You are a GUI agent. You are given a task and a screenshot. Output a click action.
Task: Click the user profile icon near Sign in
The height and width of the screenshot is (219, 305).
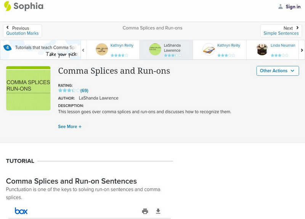click(281, 7)
